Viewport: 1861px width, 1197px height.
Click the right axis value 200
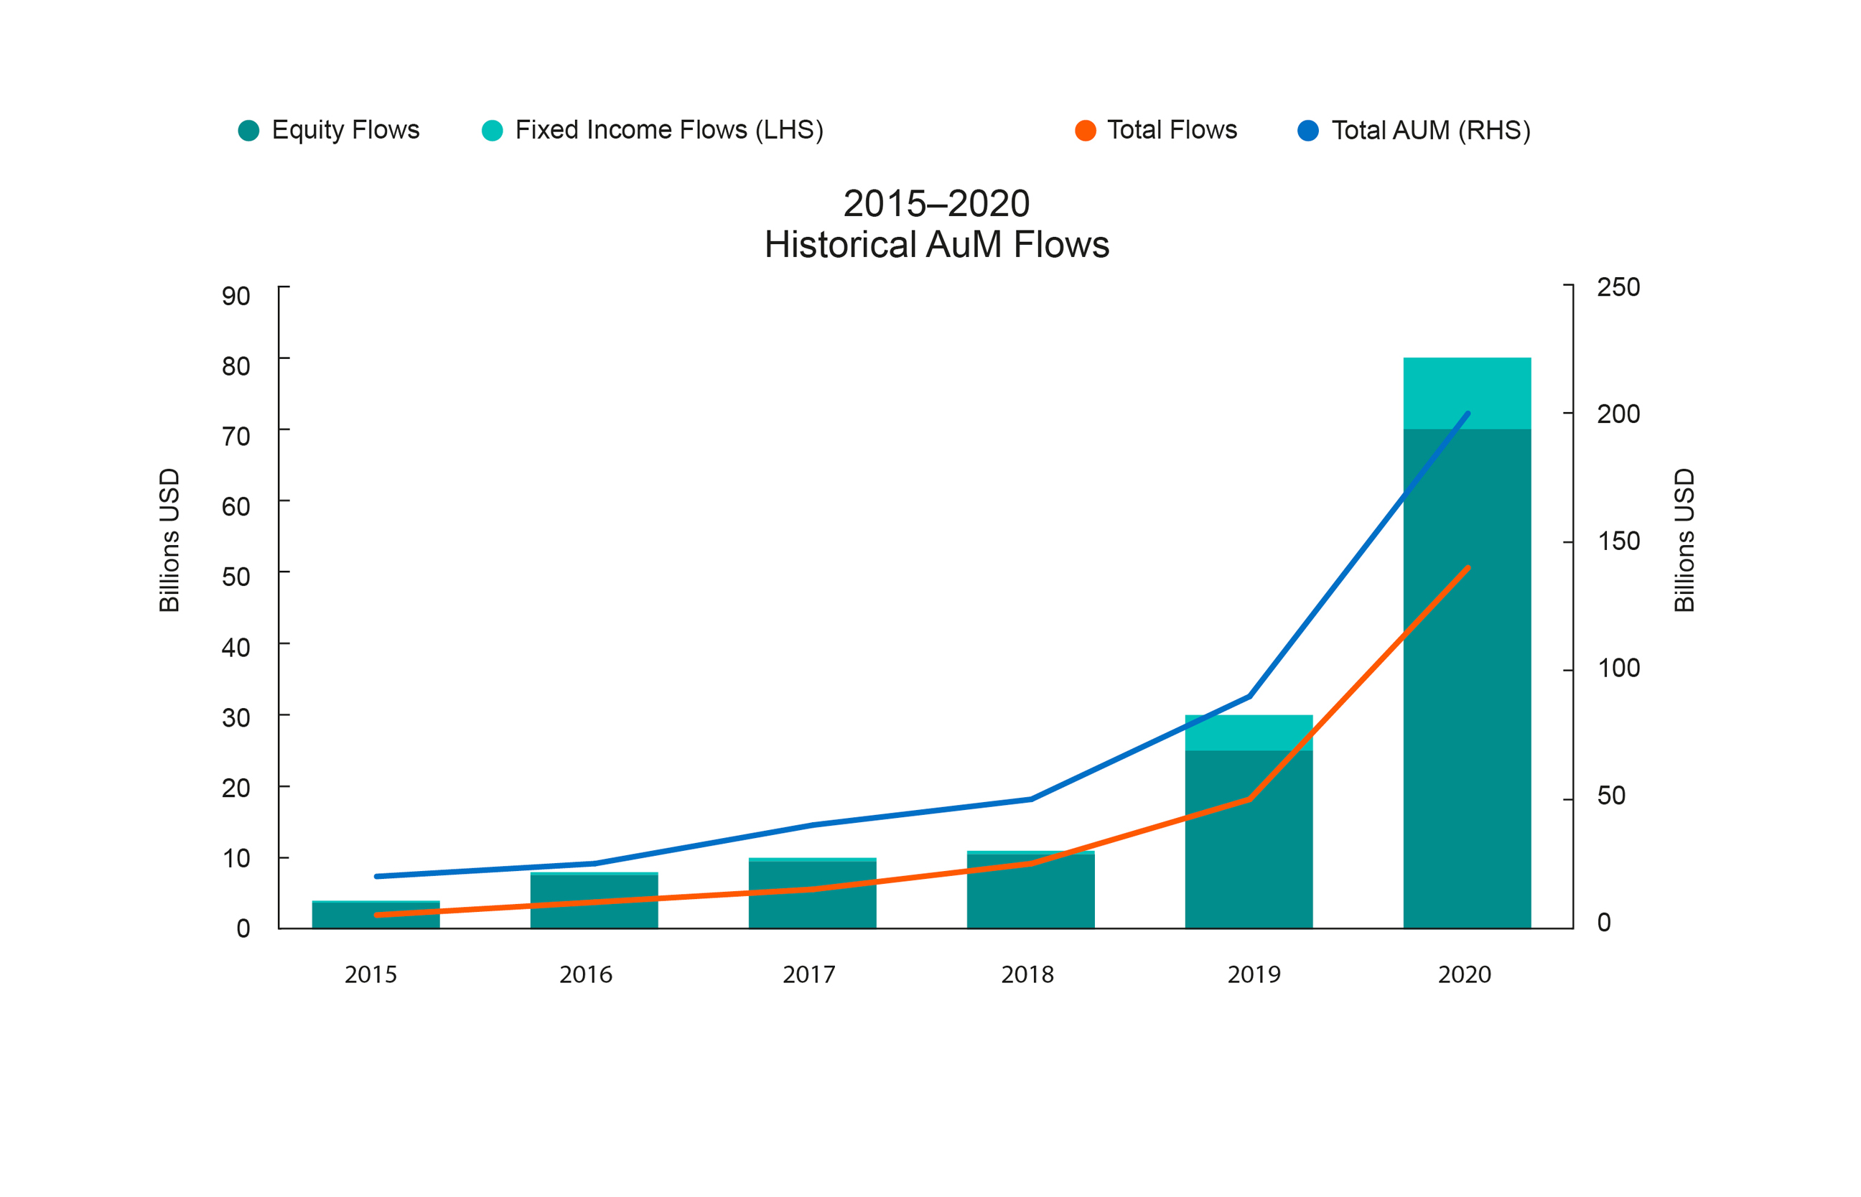click(x=1619, y=414)
